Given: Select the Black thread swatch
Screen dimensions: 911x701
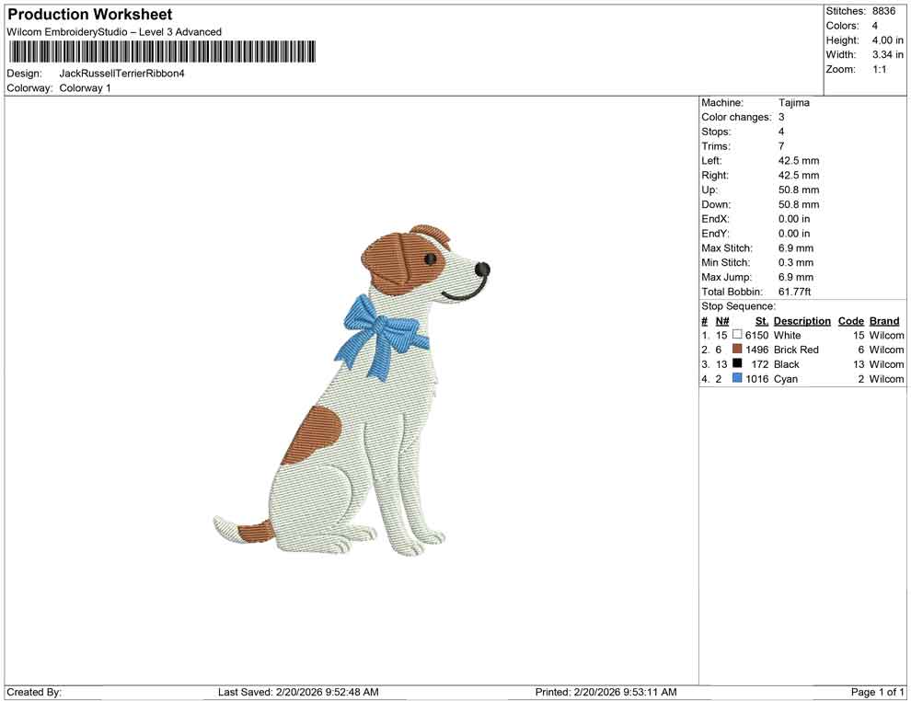Looking at the screenshot, I should tap(737, 363).
